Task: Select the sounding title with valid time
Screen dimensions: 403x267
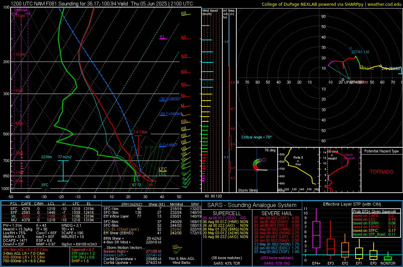Action: pyautogui.click(x=102, y=4)
